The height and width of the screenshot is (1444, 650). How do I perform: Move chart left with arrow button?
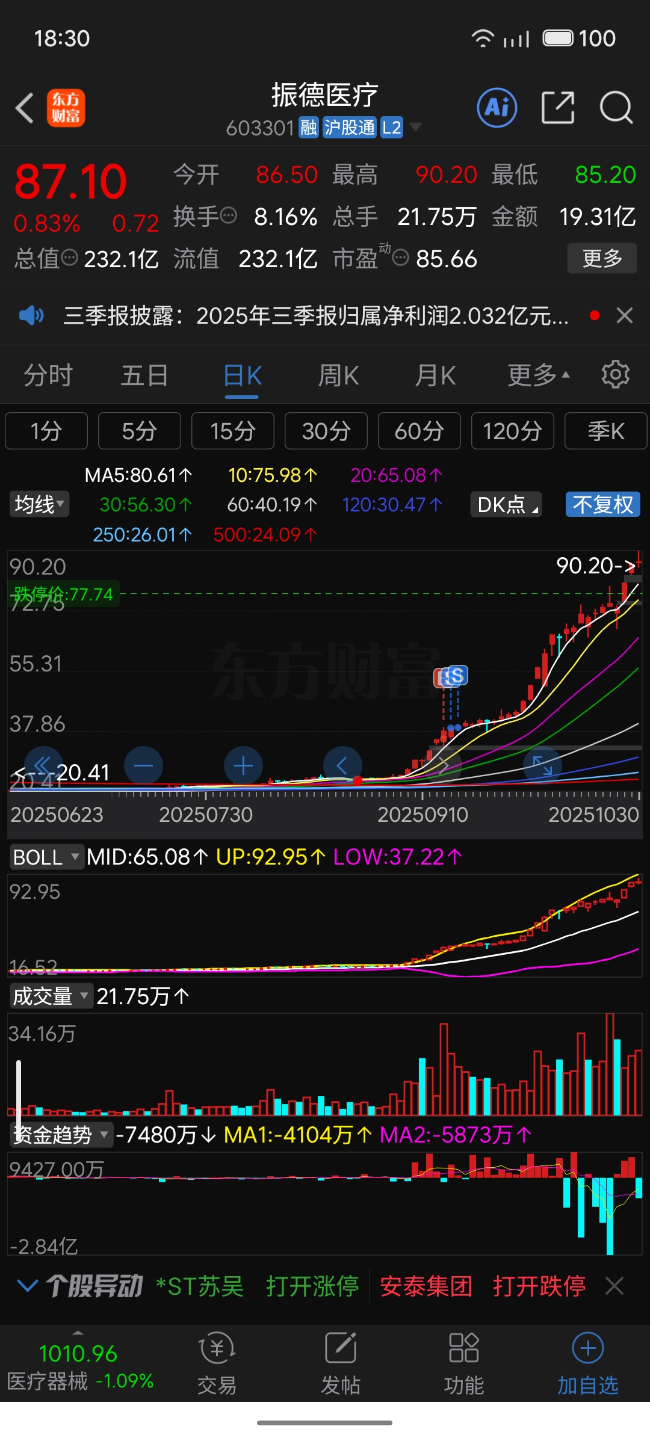(342, 765)
